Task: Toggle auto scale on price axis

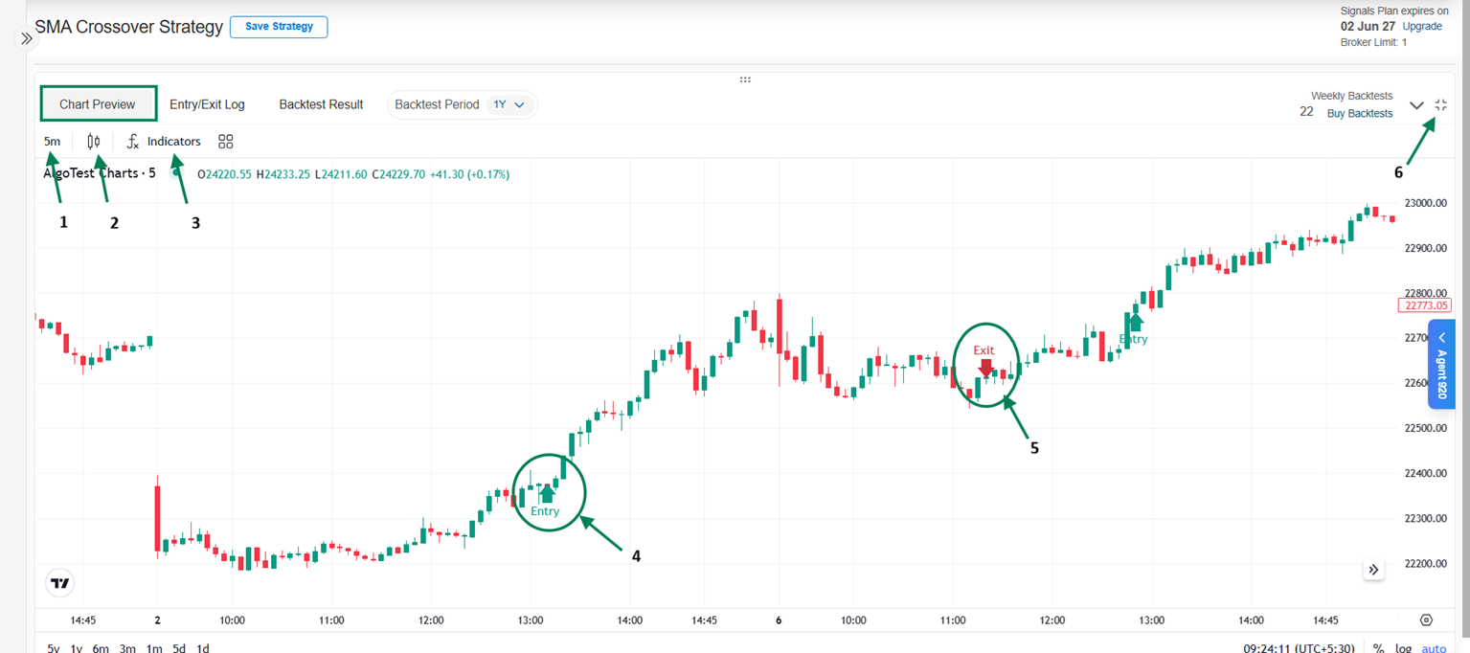Action: (x=1434, y=648)
